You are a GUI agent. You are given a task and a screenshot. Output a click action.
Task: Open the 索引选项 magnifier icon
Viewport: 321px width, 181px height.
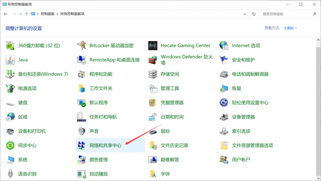(x=224, y=131)
